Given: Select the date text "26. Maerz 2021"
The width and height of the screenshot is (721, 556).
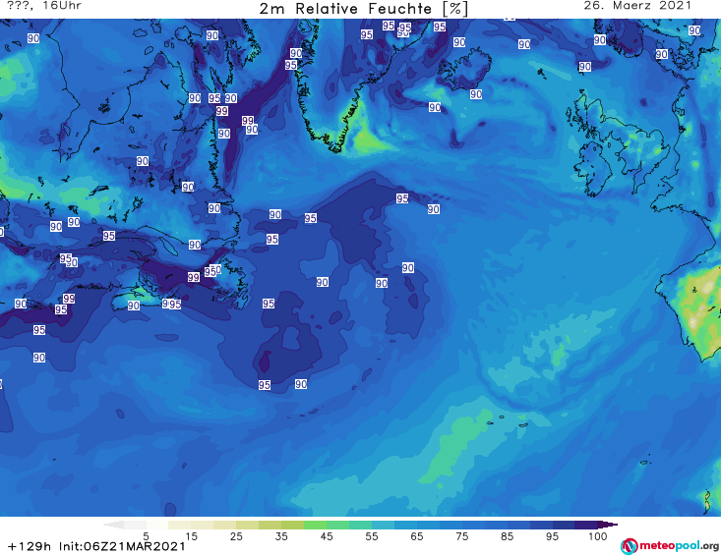Looking at the screenshot, I should [x=637, y=6].
